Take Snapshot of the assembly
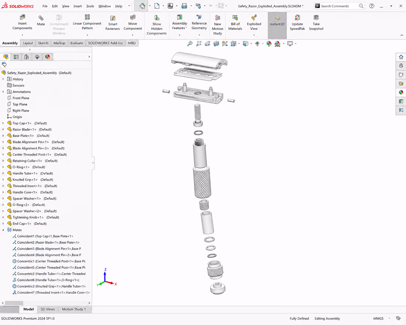Image resolution: width=406 pixels, height=325 pixels. coord(316,23)
